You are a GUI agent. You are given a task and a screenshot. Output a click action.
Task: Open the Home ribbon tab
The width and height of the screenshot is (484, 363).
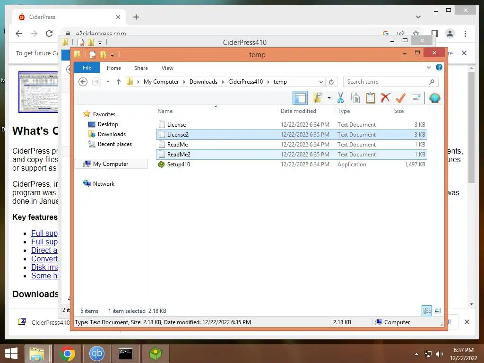click(x=114, y=68)
